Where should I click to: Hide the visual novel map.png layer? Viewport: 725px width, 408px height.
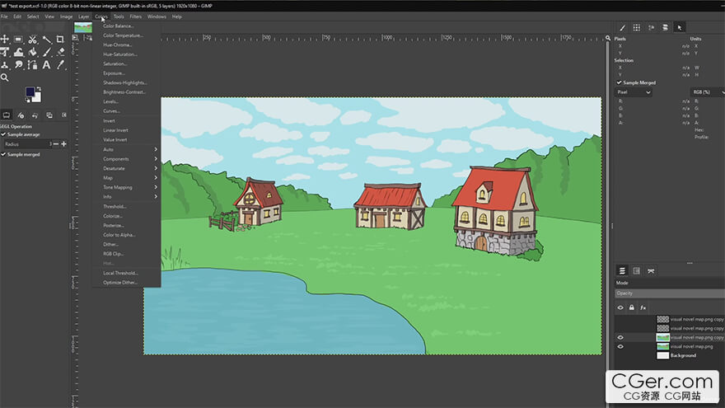(620, 346)
